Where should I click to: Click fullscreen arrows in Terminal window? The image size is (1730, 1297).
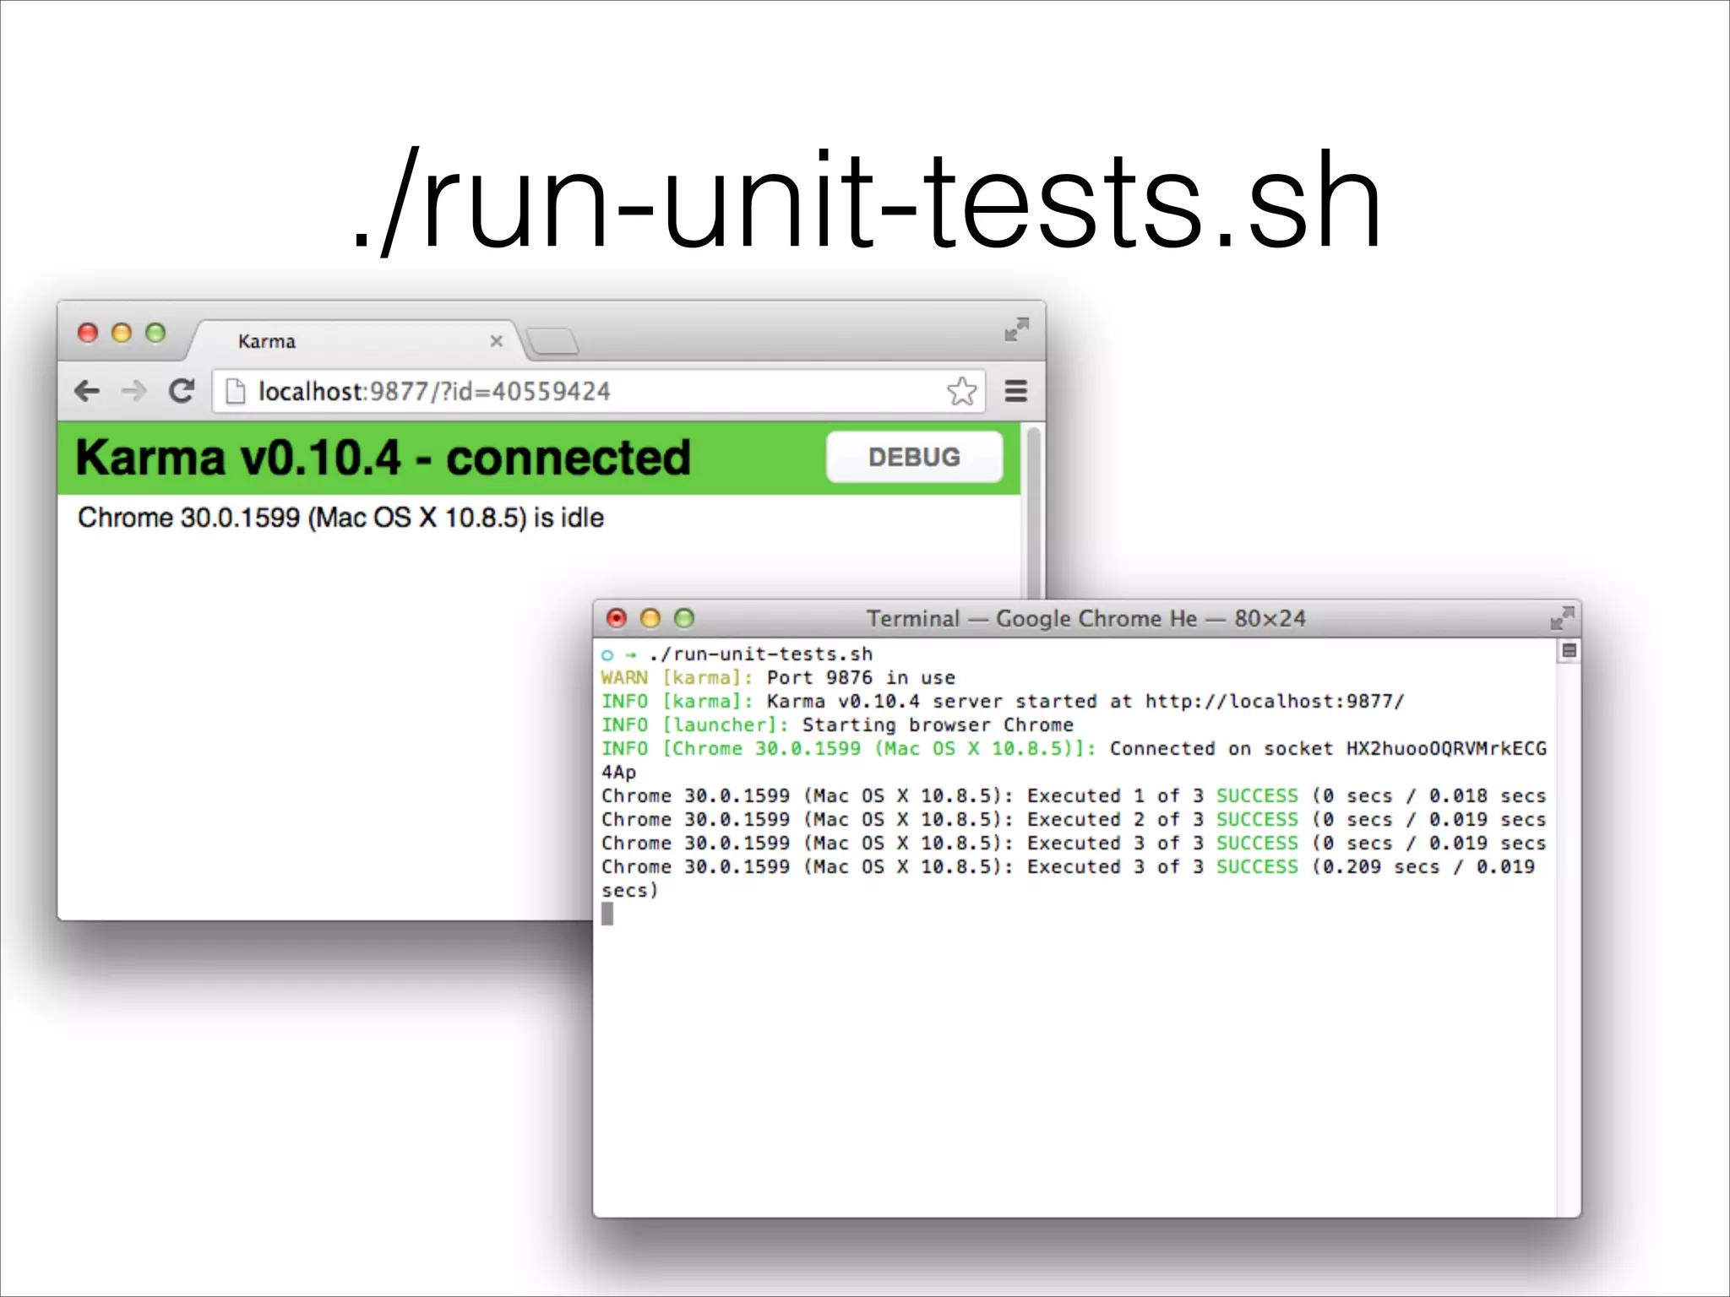click(1562, 618)
